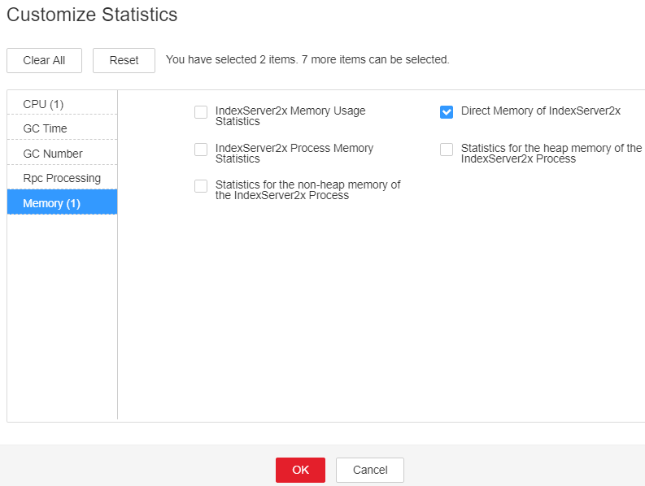
Task: Confirm with the red OK button
Action: point(300,470)
